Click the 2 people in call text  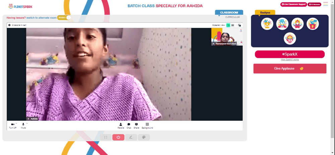pos(19,25)
